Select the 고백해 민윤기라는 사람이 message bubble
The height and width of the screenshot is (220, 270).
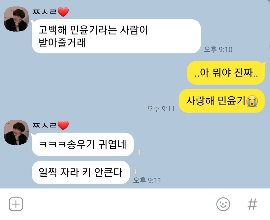(116, 36)
